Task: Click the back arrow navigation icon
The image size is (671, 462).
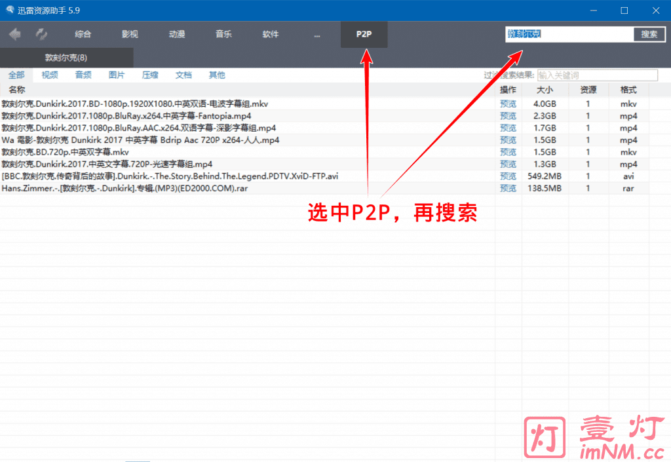Action: coord(15,34)
